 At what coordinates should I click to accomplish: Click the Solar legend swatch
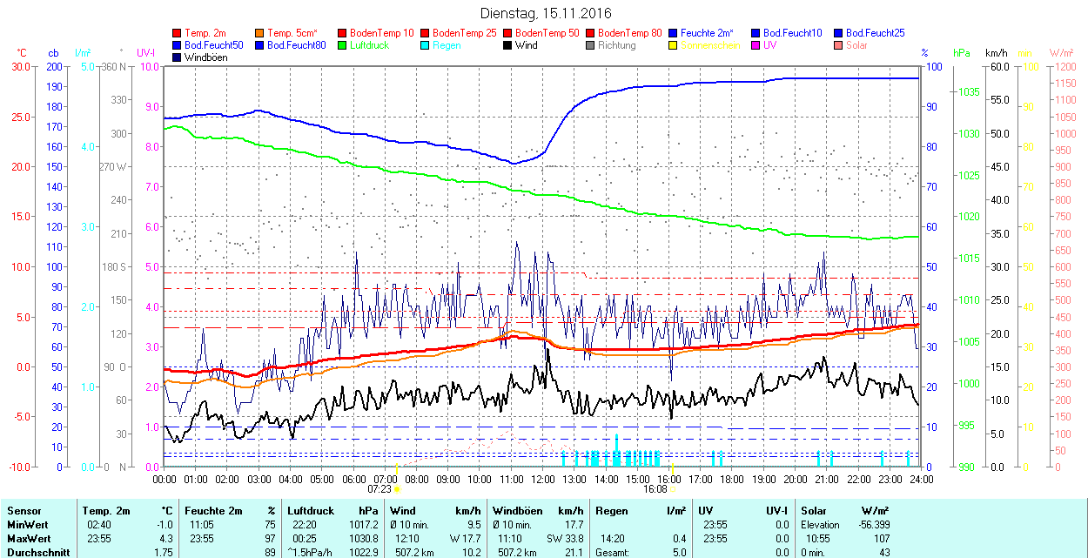(x=839, y=45)
